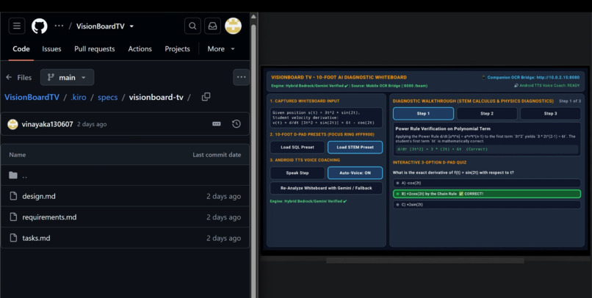Open the user avatar profile menu

tap(233, 26)
